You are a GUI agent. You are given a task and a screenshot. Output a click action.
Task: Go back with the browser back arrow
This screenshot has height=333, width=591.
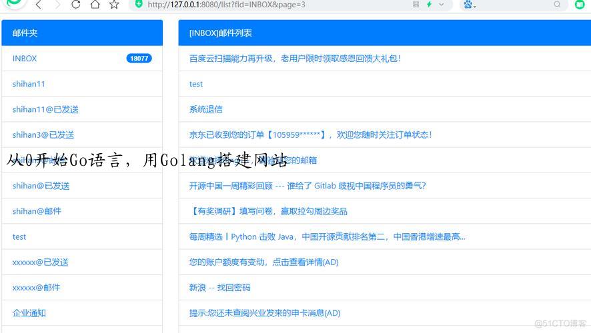[x=39, y=5]
